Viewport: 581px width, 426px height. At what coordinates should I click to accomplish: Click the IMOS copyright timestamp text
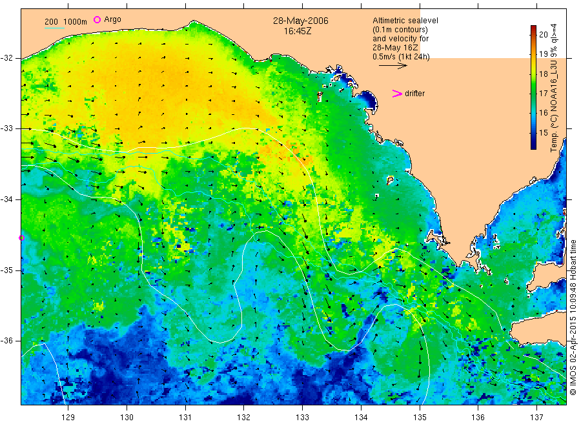click(x=573, y=317)
